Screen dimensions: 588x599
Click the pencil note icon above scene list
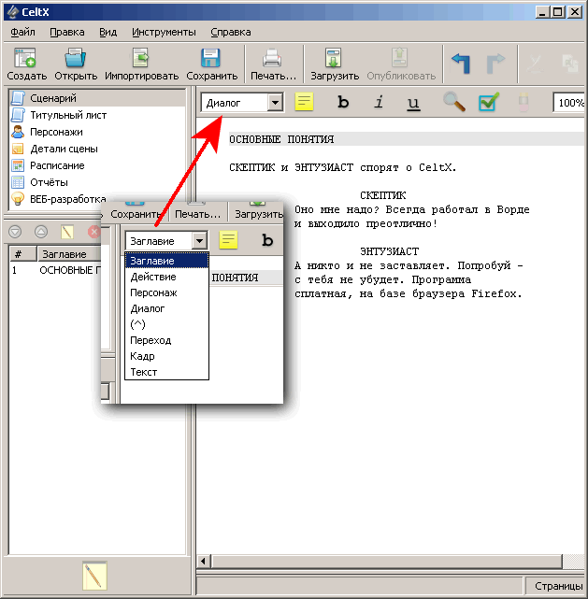[x=67, y=232]
